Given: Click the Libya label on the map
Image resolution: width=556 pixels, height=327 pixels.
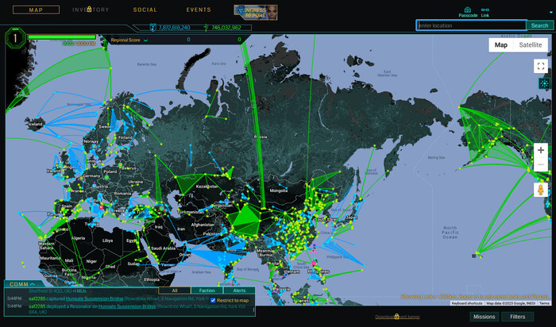Looking at the screenshot, I should [x=107, y=240].
